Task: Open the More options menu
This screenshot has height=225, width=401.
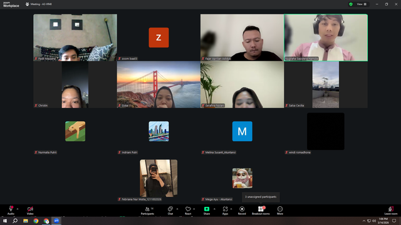Action: point(280,211)
